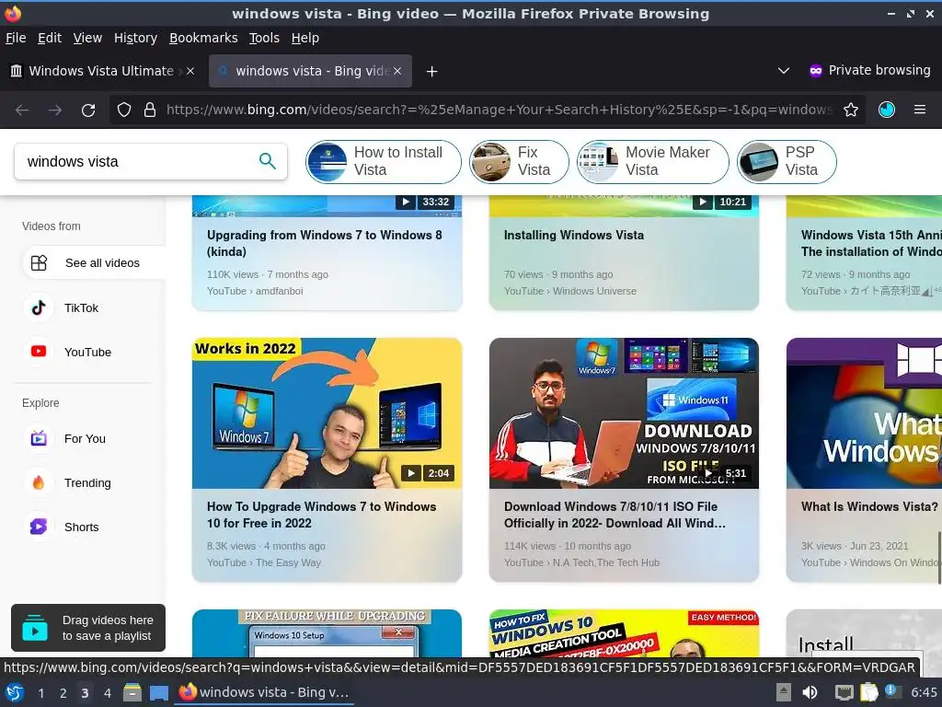Open the Edit menu

tap(50, 38)
